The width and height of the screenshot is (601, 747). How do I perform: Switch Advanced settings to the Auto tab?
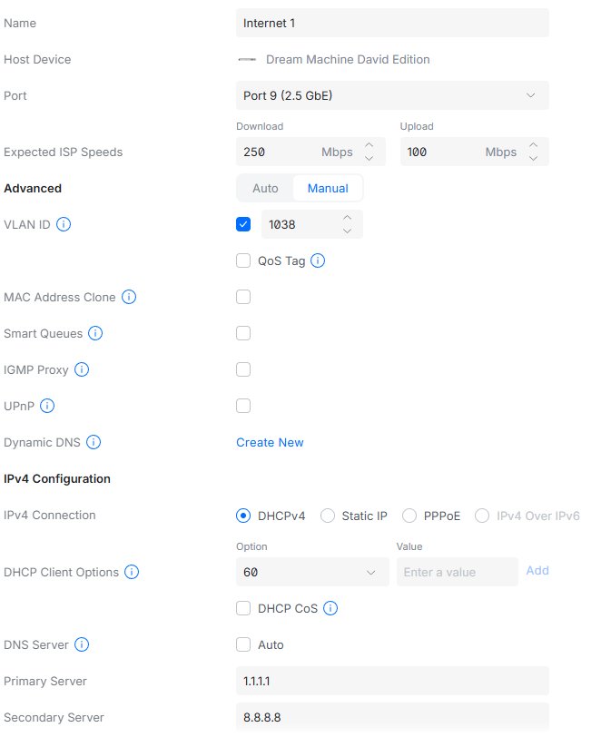tap(265, 188)
